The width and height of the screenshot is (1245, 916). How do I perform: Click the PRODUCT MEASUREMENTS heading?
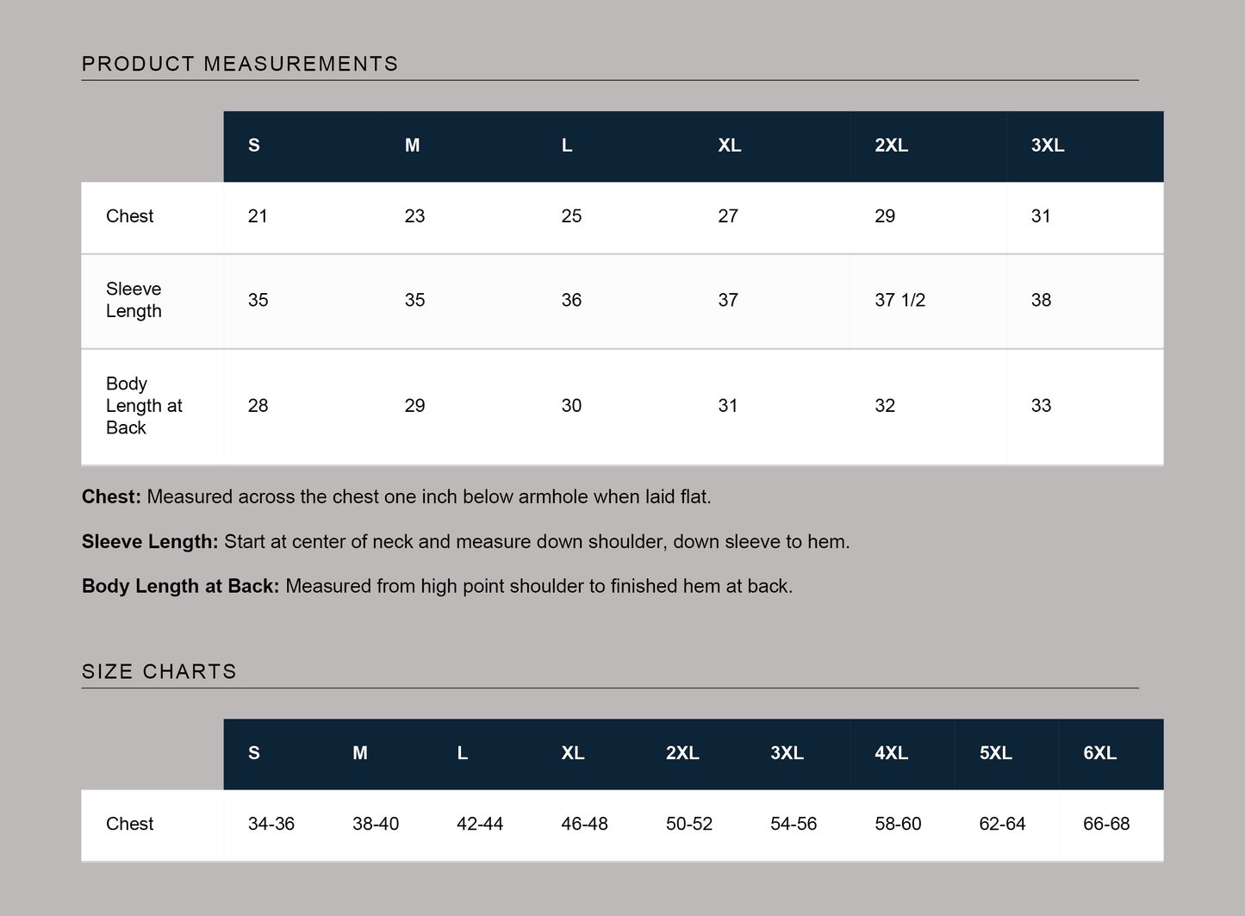(240, 64)
